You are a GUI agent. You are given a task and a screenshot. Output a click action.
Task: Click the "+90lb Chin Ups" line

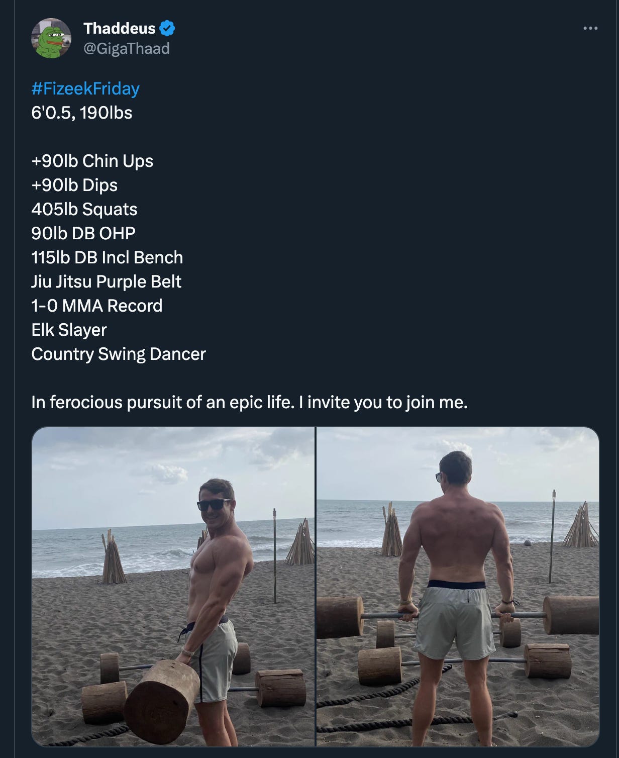click(x=92, y=161)
